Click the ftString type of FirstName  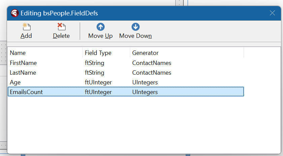[x=95, y=63]
